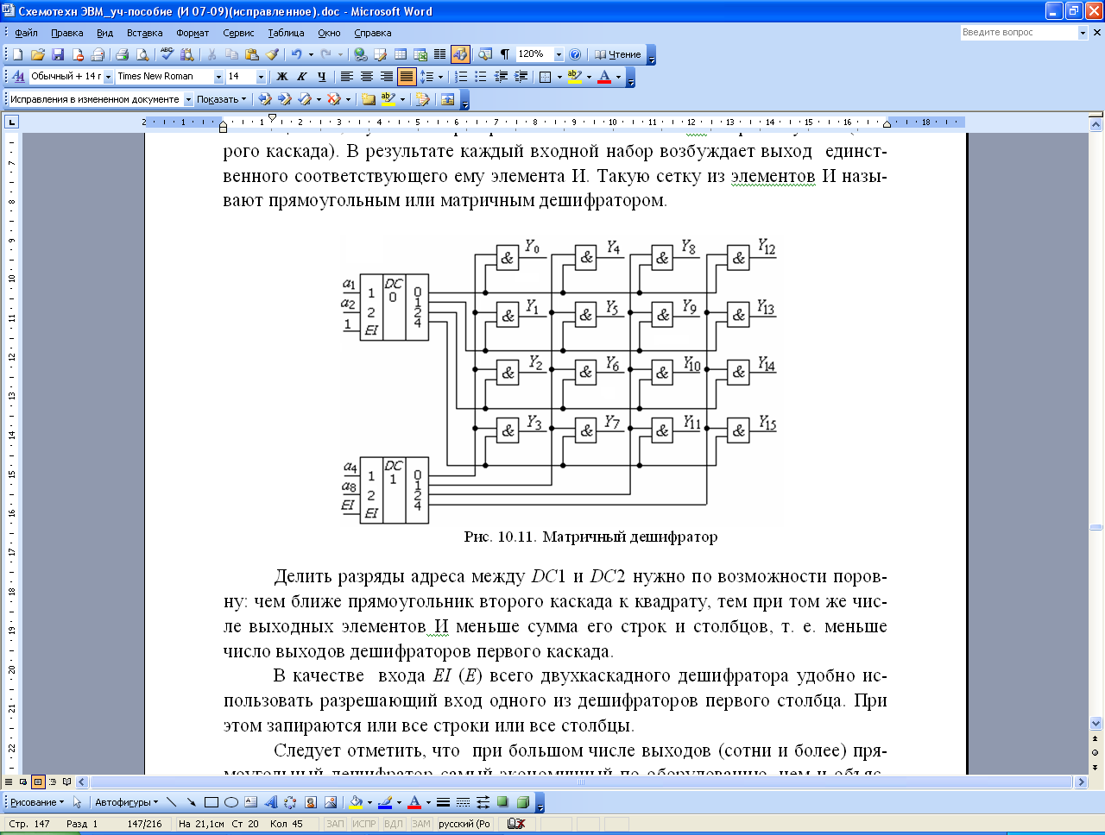Open the Times New Roman font dropdown
1105x835 pixels.
[218, 77]
